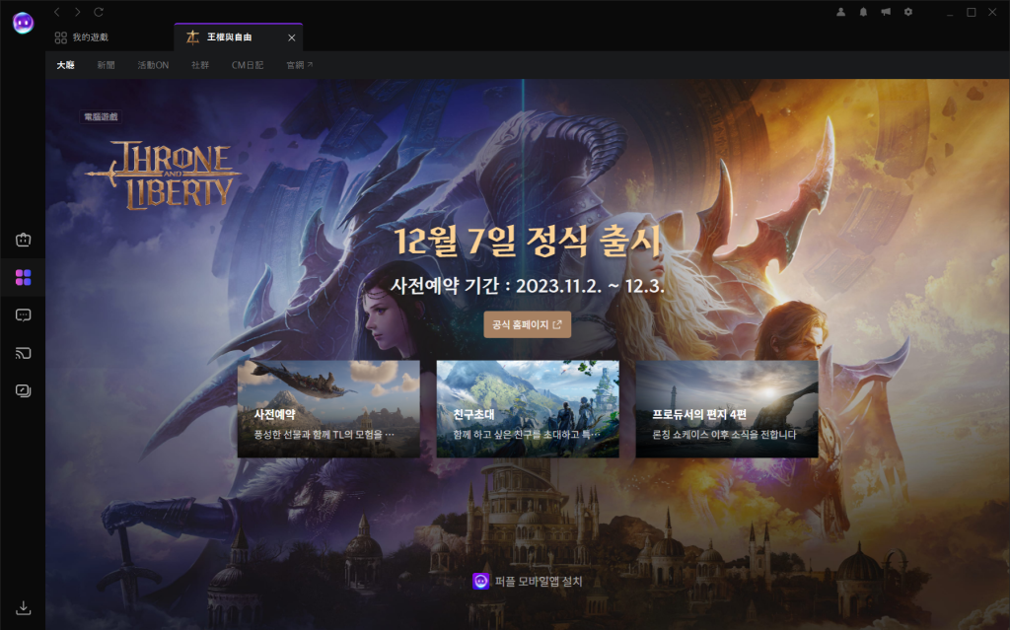Go back with the left arrow
Screen dimensions: 1010x630
(x=57, y=12)
